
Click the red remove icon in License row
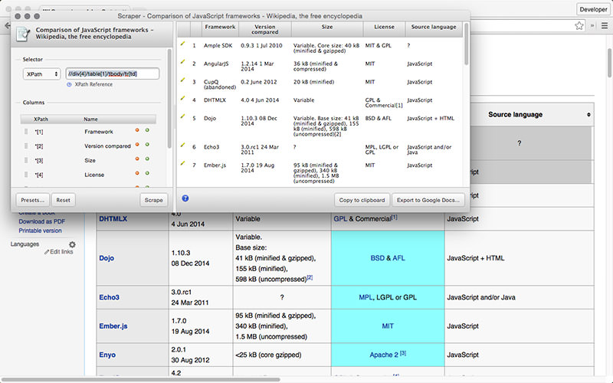click(137, 175)
